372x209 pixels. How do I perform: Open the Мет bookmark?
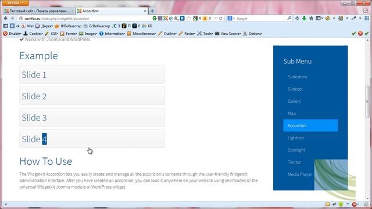[27, 26]
